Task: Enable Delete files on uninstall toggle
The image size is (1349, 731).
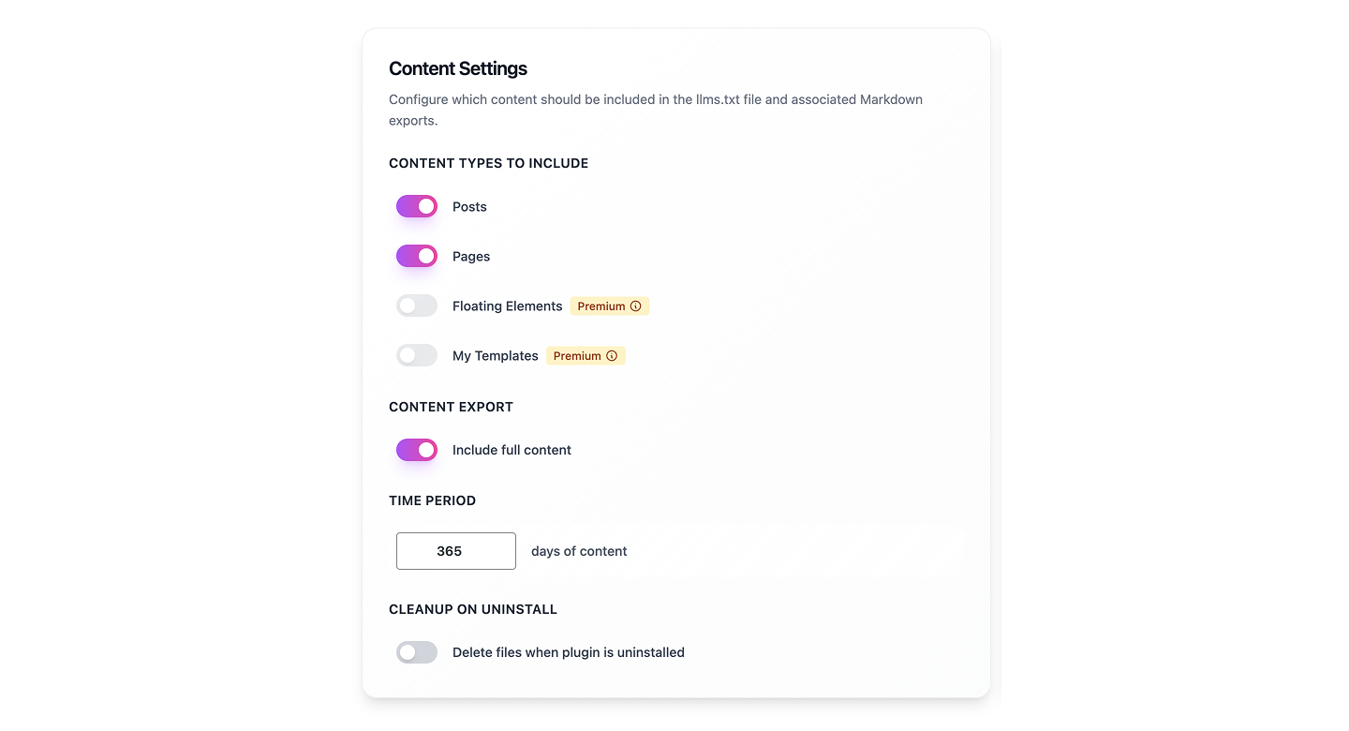Action: [417, 652]
